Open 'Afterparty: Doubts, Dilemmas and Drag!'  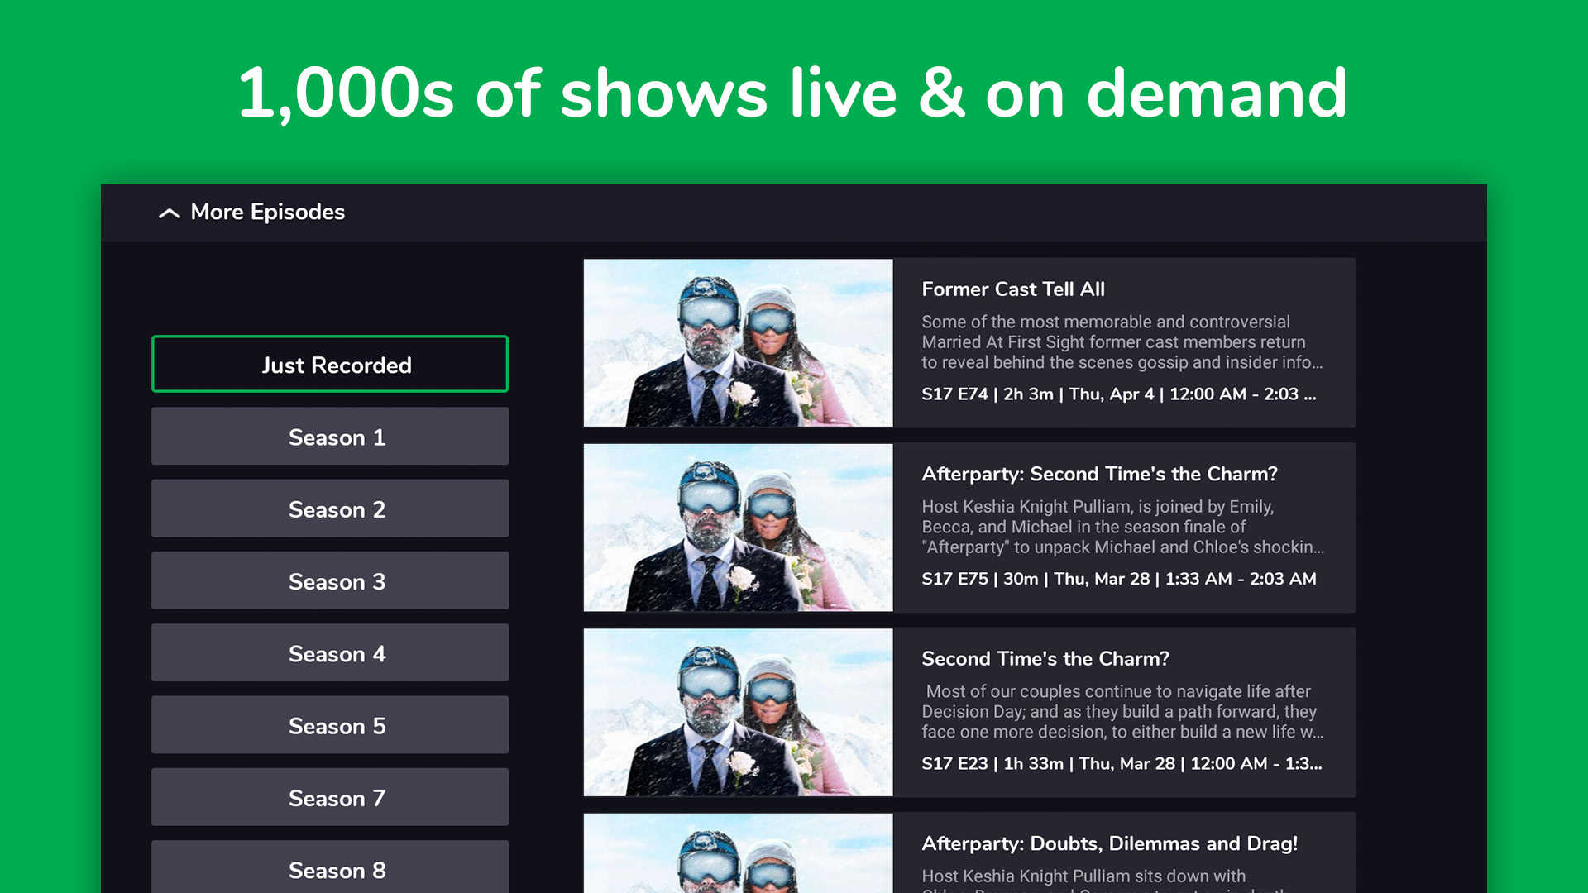click(x=1110, y=843)
